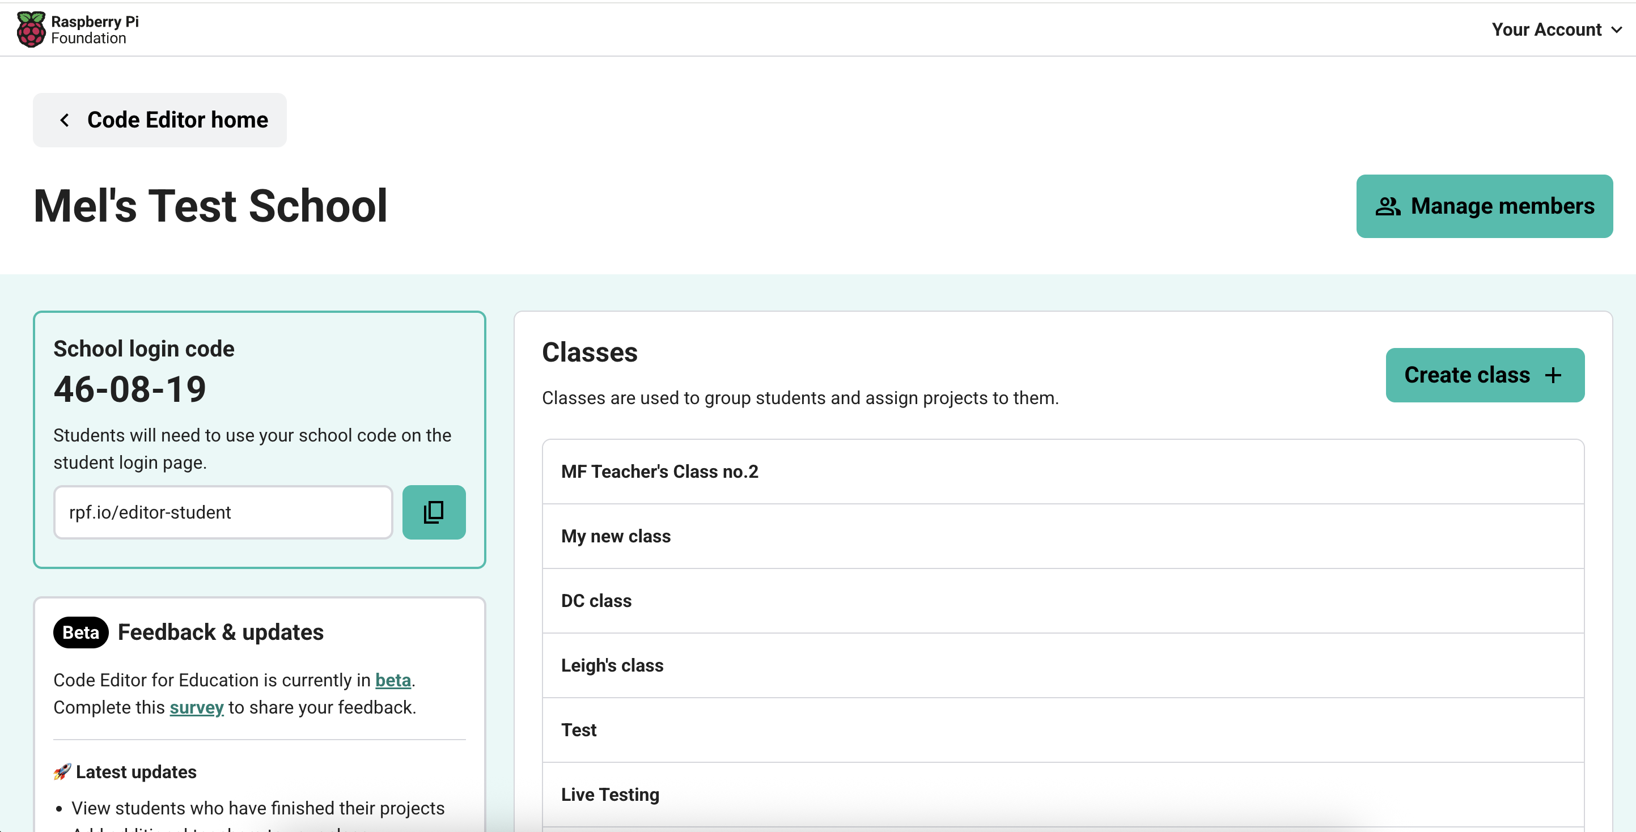Go back to Code Editor home
Viewport: 1636px width, 832px height.
click(159, 120)
